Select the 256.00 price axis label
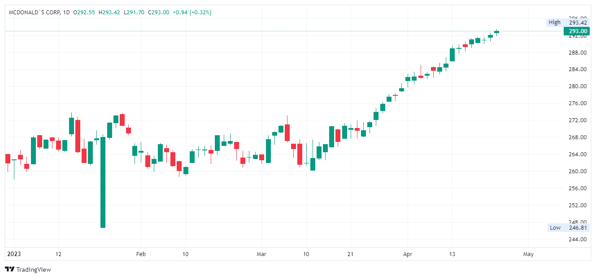596x278 pixels. 578,188
